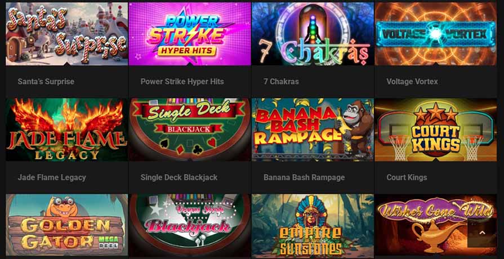The height and width of the screenshot is (259, 504).
Task: Click the 7 Chakras title label
Action: pyautogui.click(x=281, y=82)
